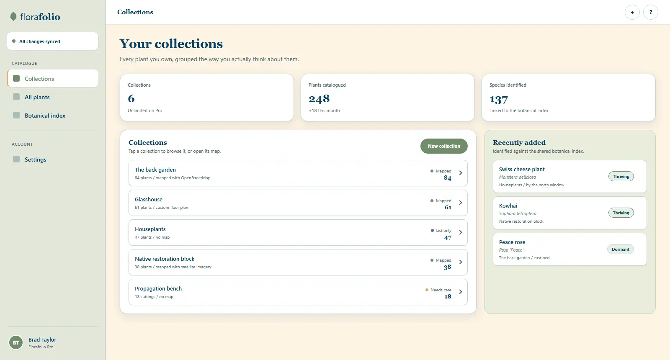Click the All changes synced status pill
Image resolution: width=670 pixels, height=360 pixels.
pyautogui.click(x=53, y=41)
